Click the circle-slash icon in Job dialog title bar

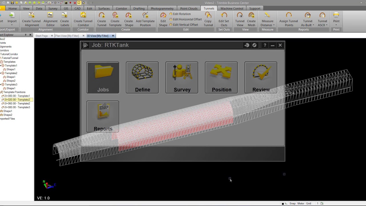pyautogui.click(x=254, y=45)
